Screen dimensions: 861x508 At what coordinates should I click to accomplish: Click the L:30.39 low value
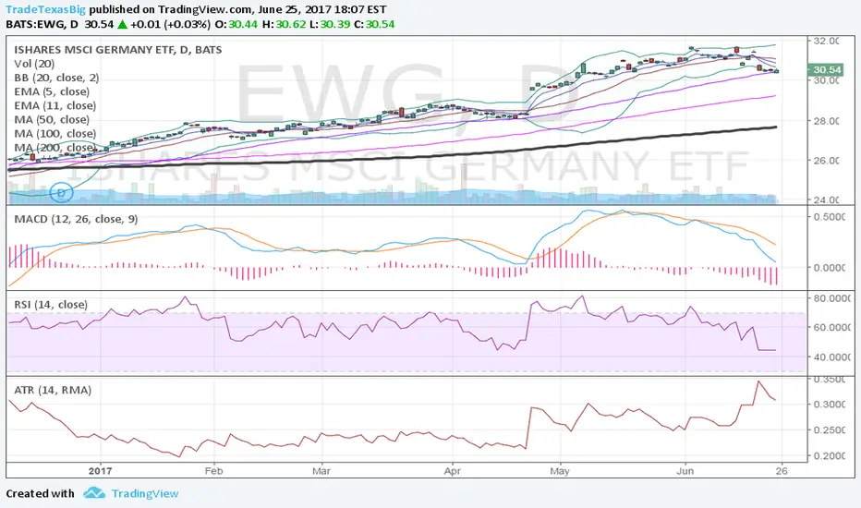click(x=330, y=24)
